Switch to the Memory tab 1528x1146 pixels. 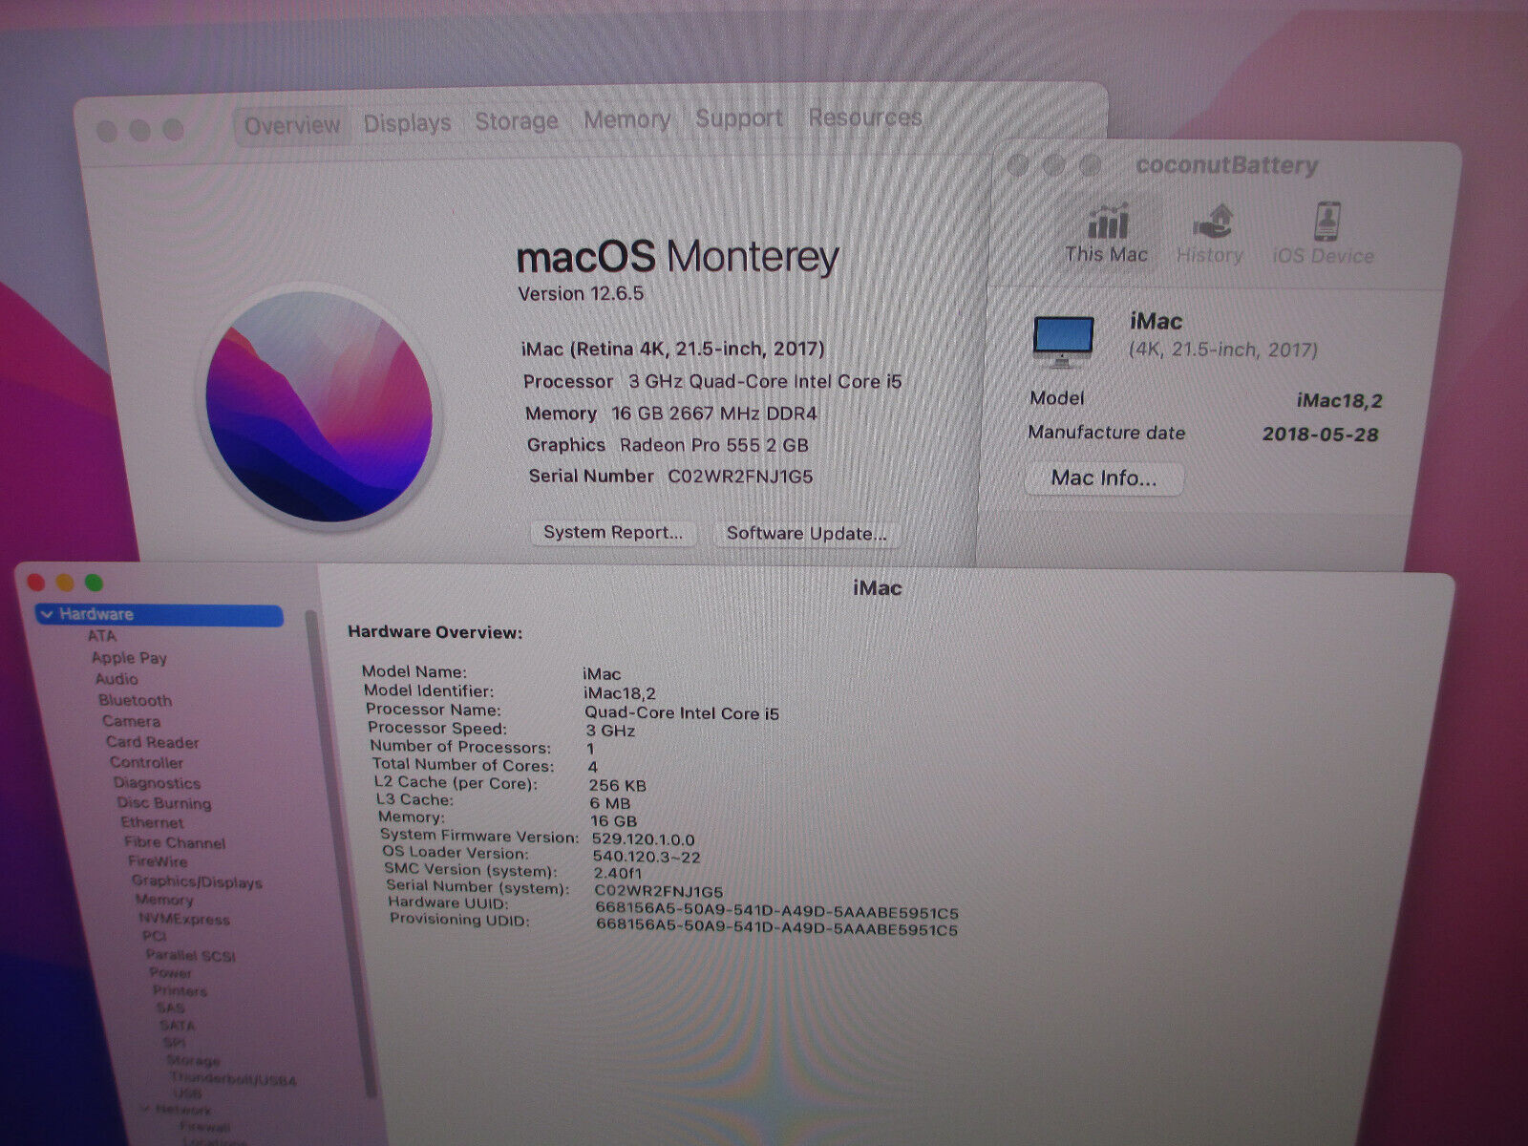[626, 120]
